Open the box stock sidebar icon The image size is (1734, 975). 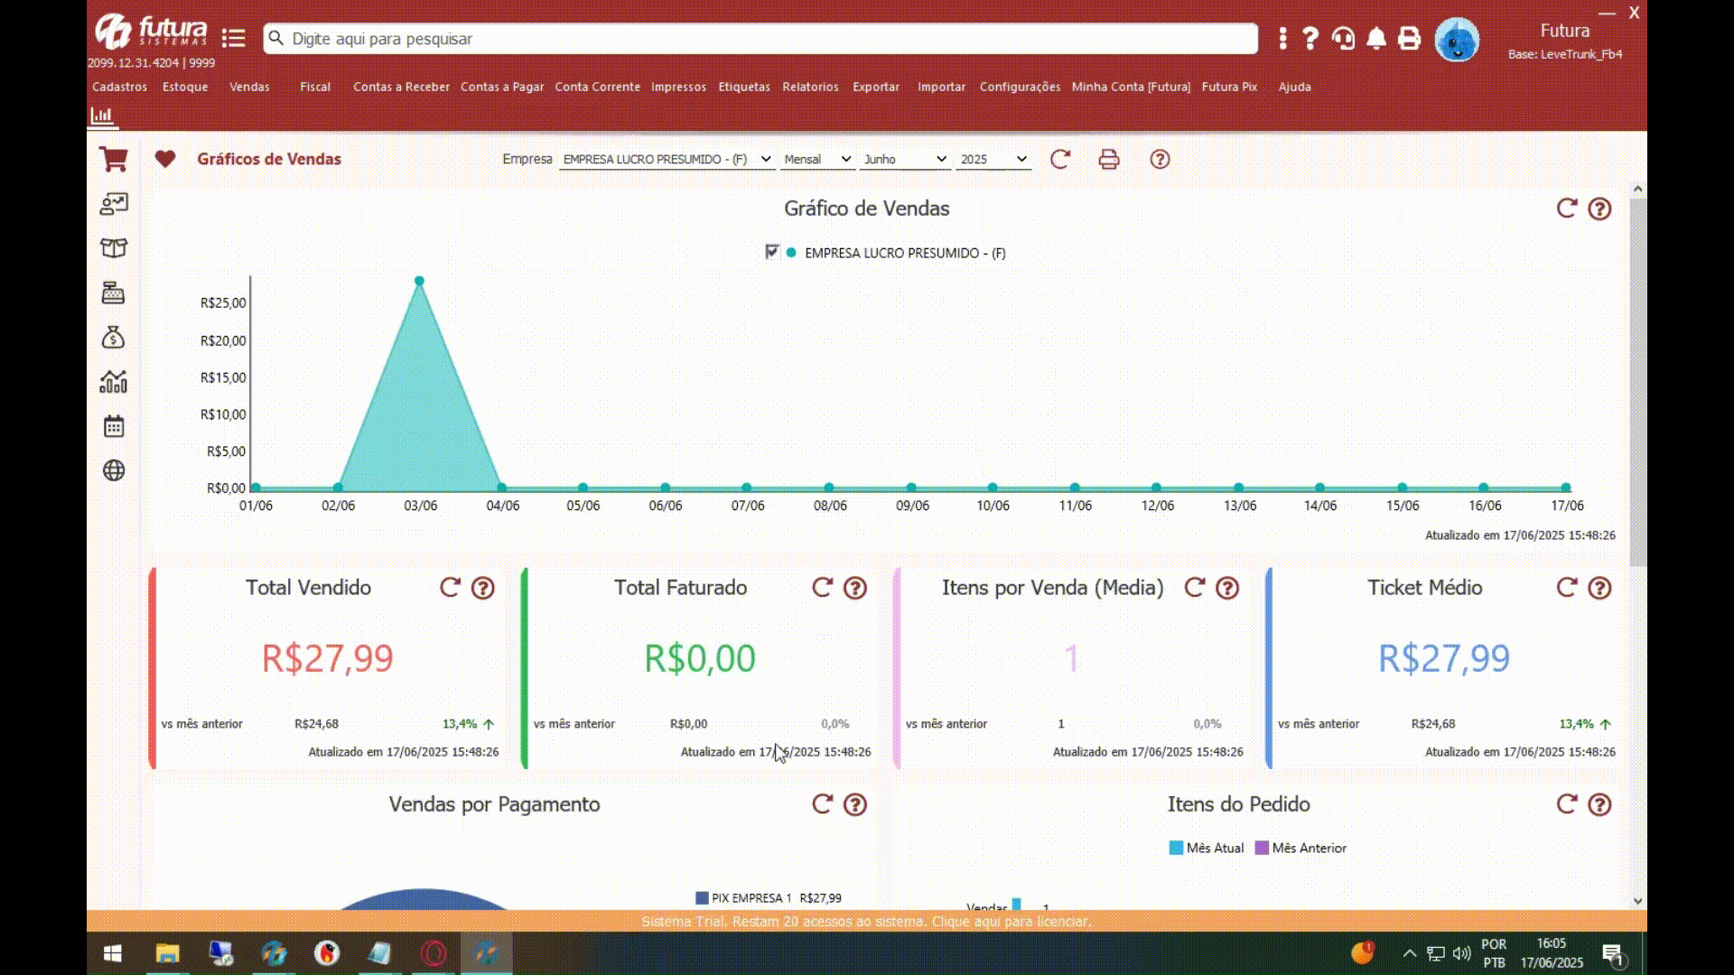(114, 248)
